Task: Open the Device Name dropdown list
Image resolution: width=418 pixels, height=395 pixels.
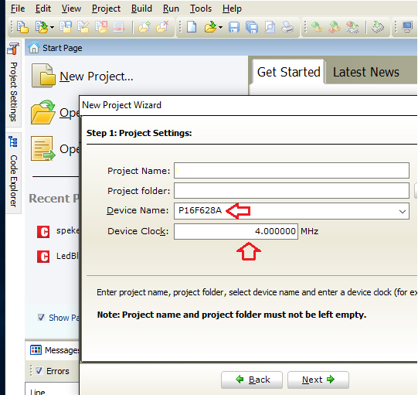Action: [x=403, y=211]
